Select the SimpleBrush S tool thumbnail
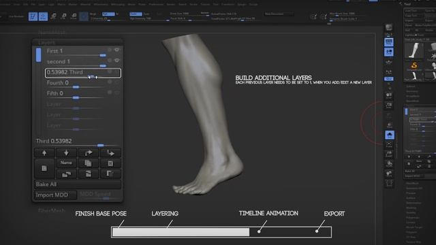 [414, 66]
